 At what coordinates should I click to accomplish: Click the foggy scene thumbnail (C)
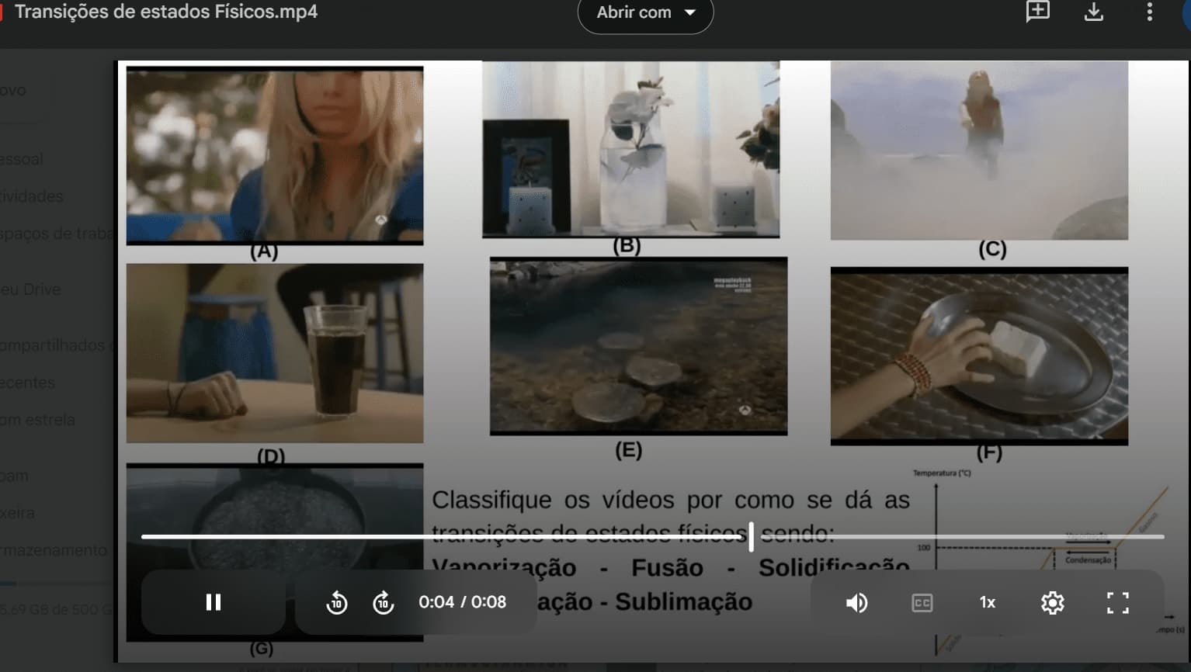(x=979, y=151)
